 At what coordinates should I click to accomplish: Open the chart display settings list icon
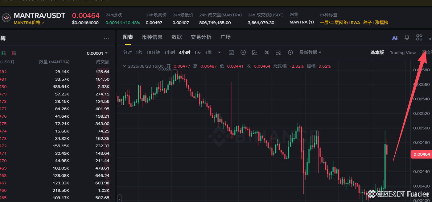(x=279, y=53)
